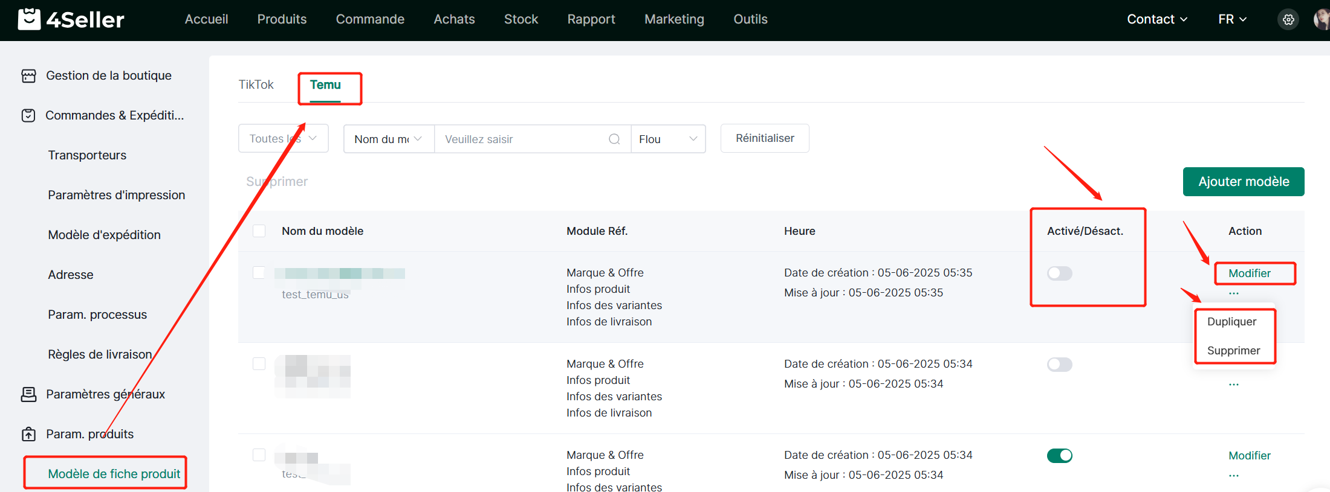Screen dimensions: 1330x492
Task: Open the Commande menu
Action: (x=370, y=19)
